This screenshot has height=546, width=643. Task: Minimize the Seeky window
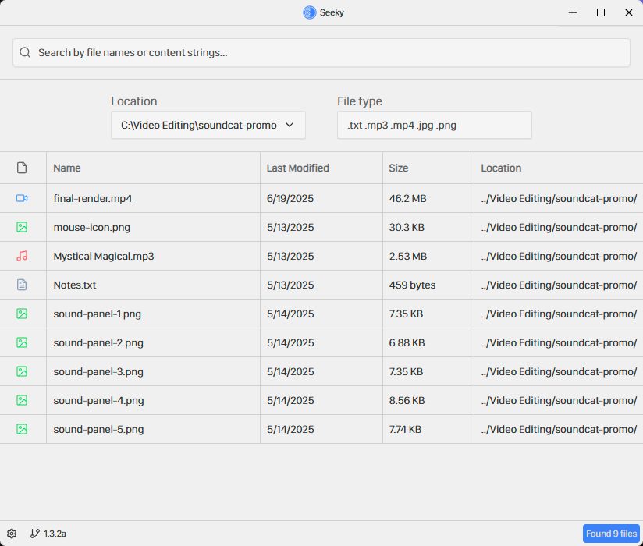pos(573,12)
